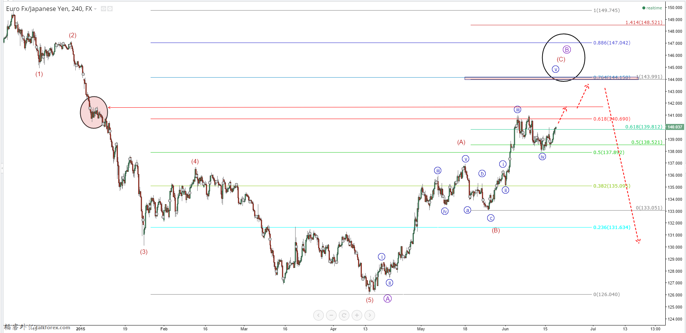Click the left-arrow chart navigation button
This screenshot has width=686, height=333.
(x=319, y=315)
